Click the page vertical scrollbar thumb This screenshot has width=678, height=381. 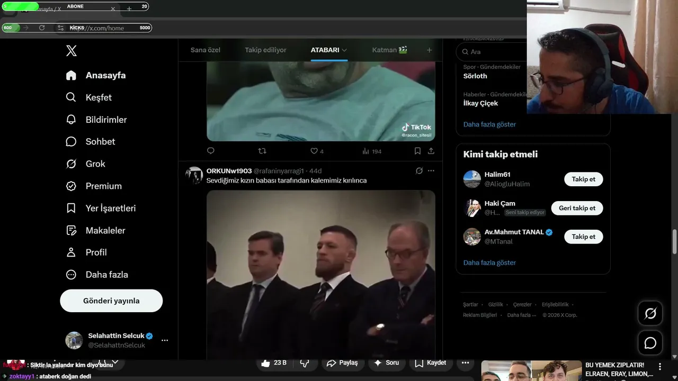click(674, 242)
